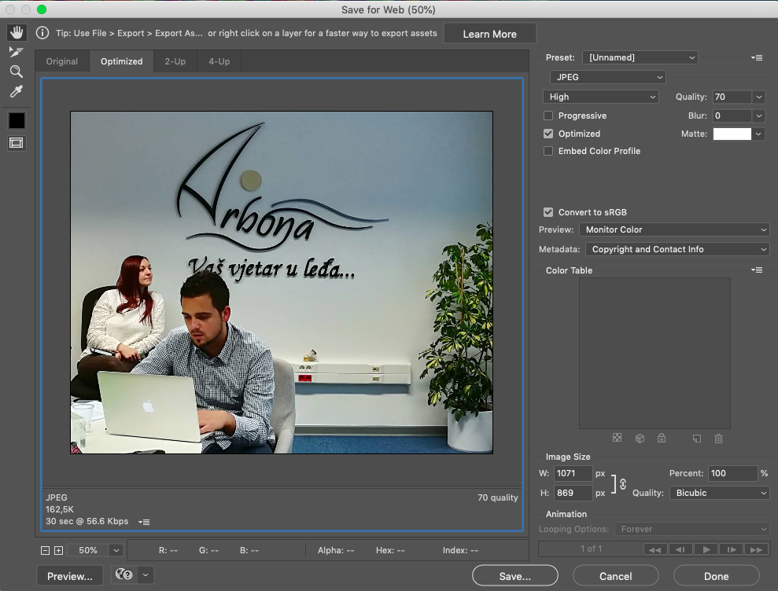Image resolution: width=778 pixels, height=591 pixels.
Task: Click the Done button
Action: coord(717,576)
